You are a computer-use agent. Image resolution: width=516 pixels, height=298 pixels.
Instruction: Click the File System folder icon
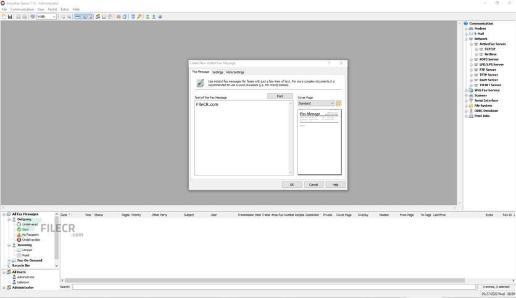click(x=471, y=106)
